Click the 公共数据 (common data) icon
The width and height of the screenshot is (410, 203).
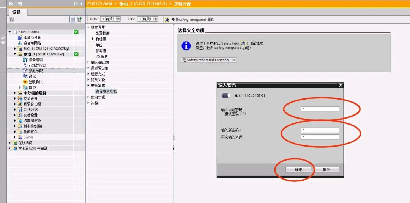click(x=20, y=109)
